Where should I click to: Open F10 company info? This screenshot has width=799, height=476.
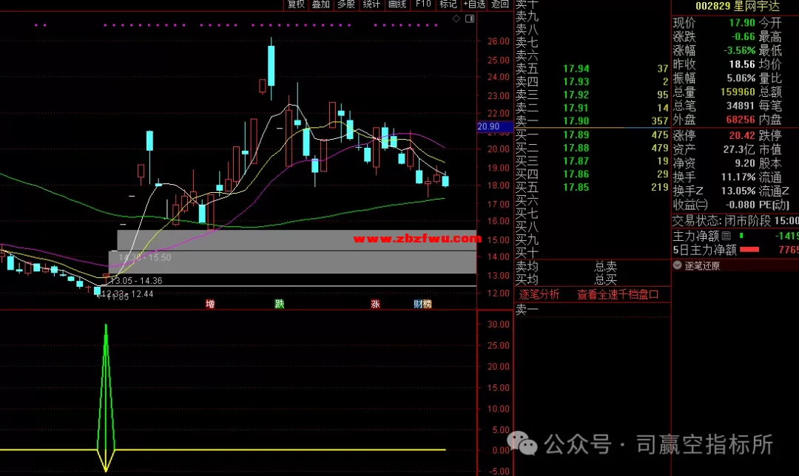pos(423,4)
